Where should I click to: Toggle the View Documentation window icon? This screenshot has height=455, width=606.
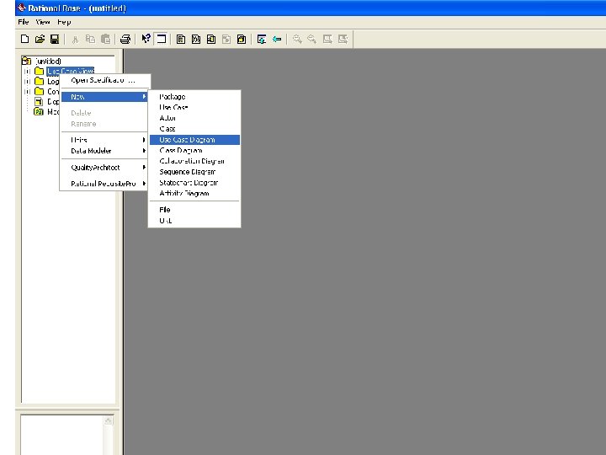[x=161, y=39]
